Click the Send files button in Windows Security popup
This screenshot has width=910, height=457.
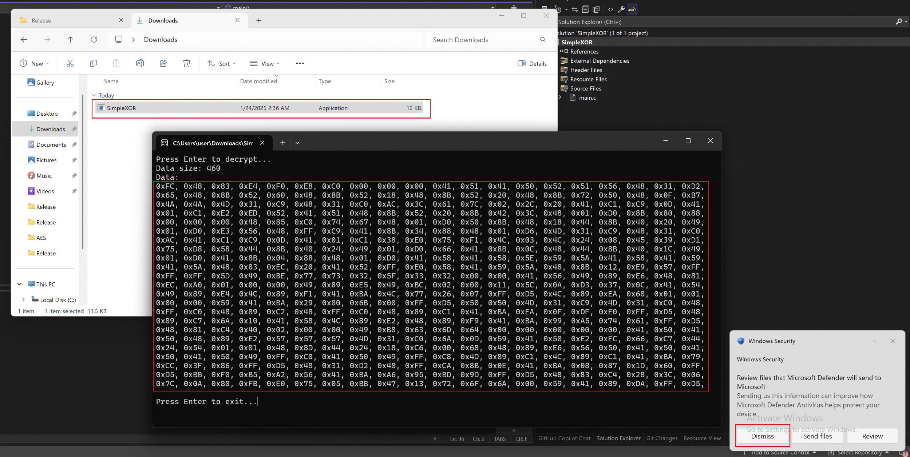tap(817, 436)
